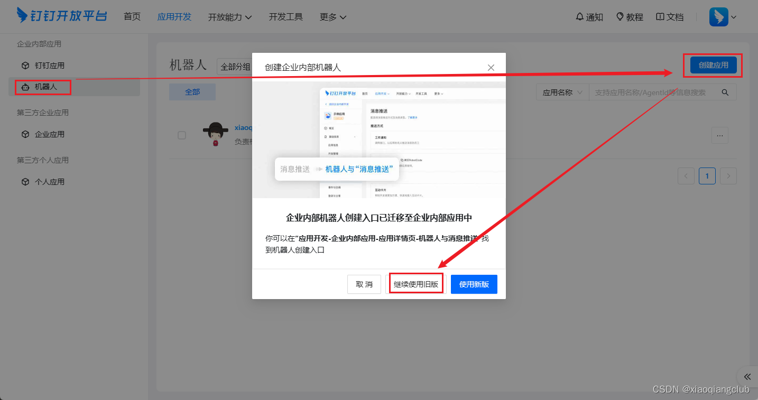Go to next page arrow in pagination
This screenshot has height=400, width=758.
click(x=728, y=176)
